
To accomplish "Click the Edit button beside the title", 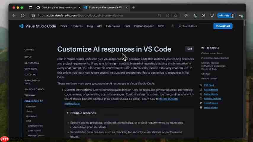I will (x=190, y=49).
